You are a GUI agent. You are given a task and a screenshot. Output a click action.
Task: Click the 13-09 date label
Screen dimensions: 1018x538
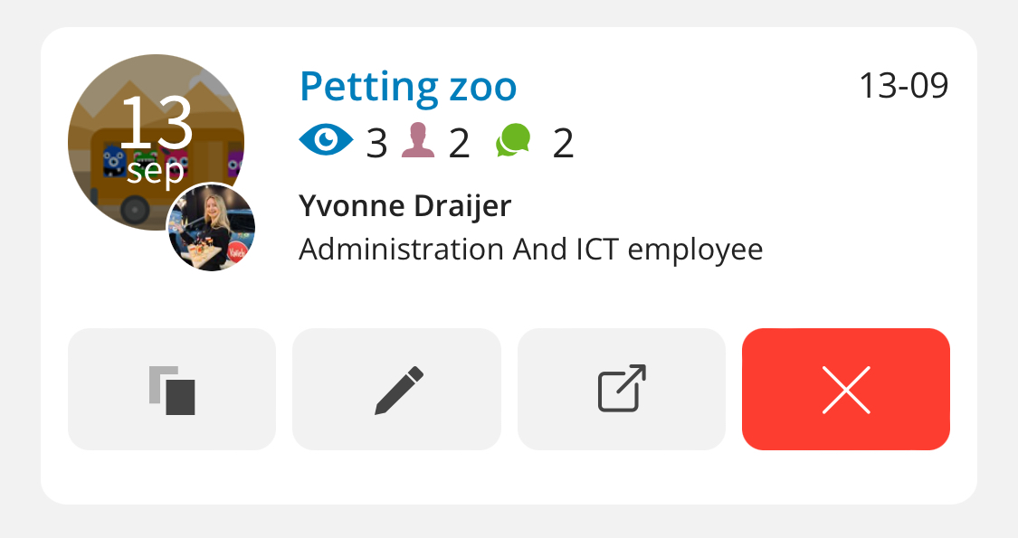903,86
